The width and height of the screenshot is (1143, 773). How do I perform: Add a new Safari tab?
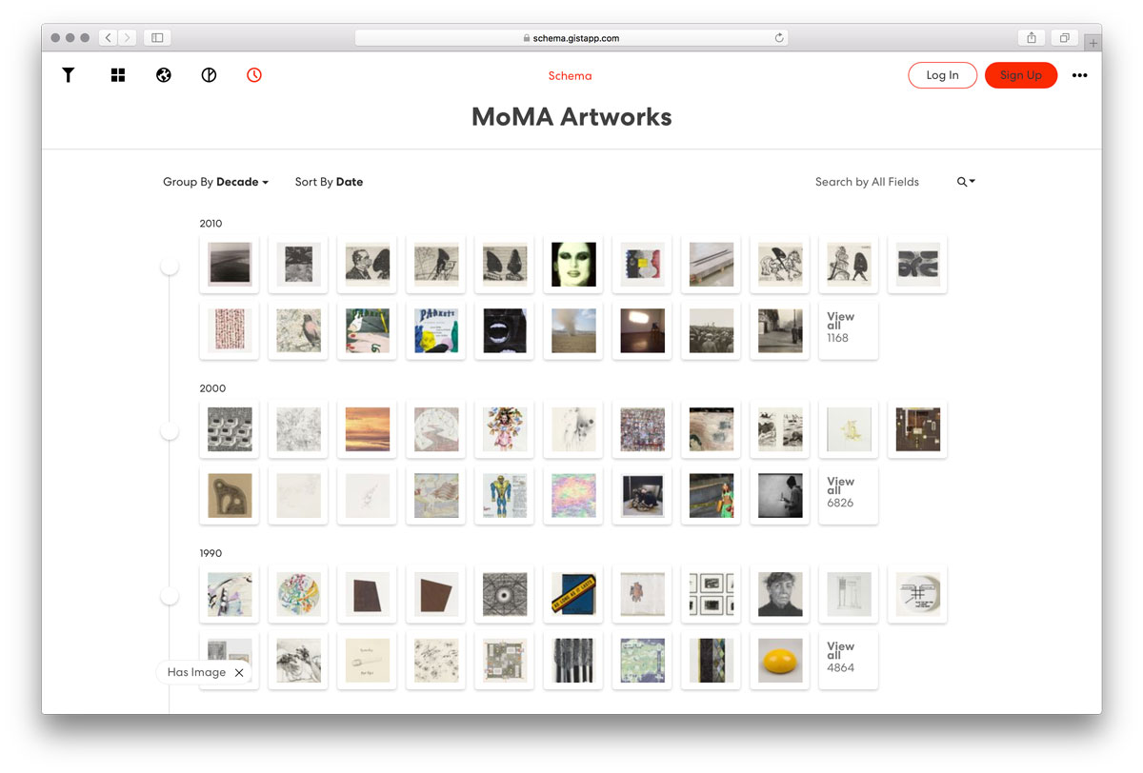coord(1093,43)
